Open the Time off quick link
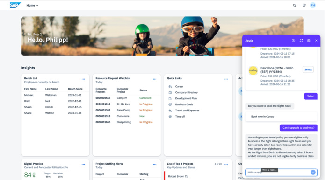 coord(180,117)
